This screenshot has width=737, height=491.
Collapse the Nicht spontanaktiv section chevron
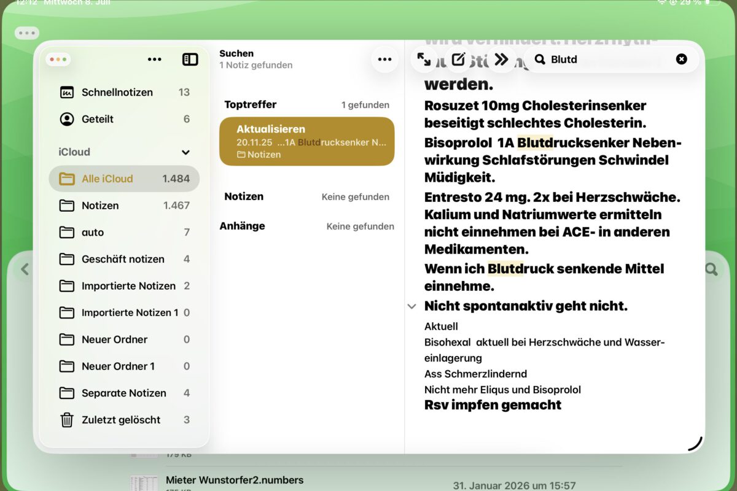click(412, 306)
